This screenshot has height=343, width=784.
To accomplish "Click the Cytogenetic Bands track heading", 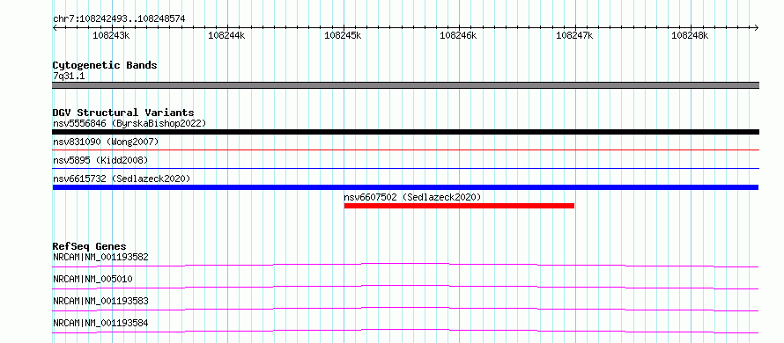I will pyautogui.click(x=105, y=65).
